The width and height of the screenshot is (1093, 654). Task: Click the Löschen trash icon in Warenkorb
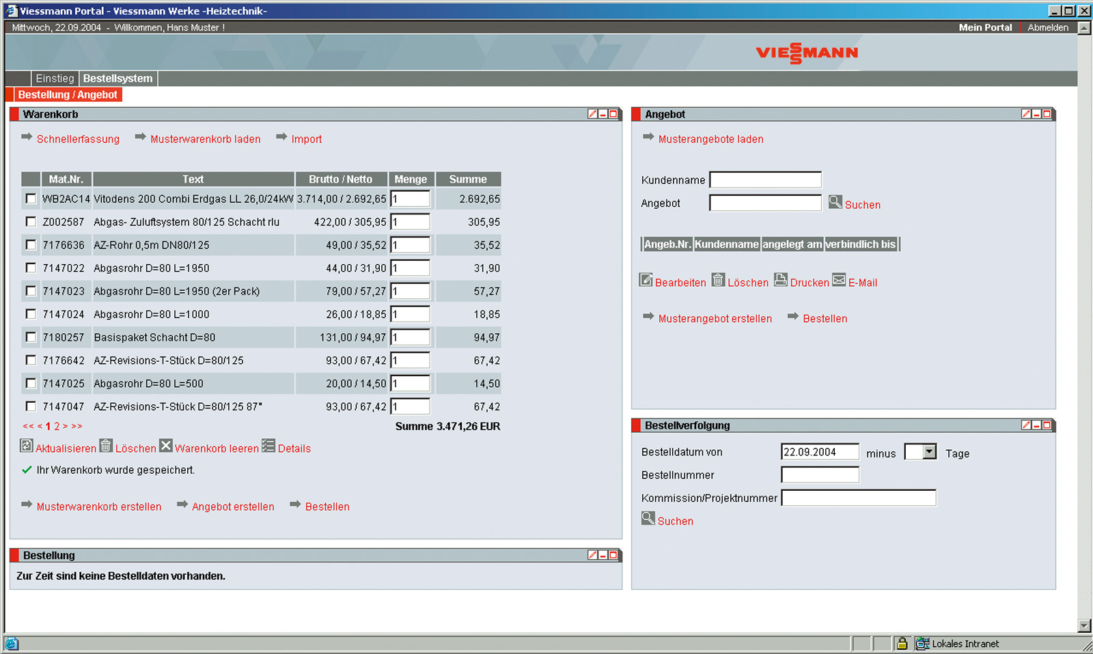click(106, 446)
